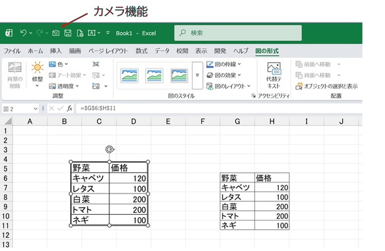Screen dimensions: 385x251
Task: Switch to the ホーム tab
Action: tap(36, 51)
